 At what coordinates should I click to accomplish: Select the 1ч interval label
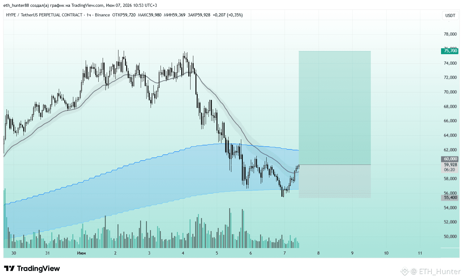(89, 15)
